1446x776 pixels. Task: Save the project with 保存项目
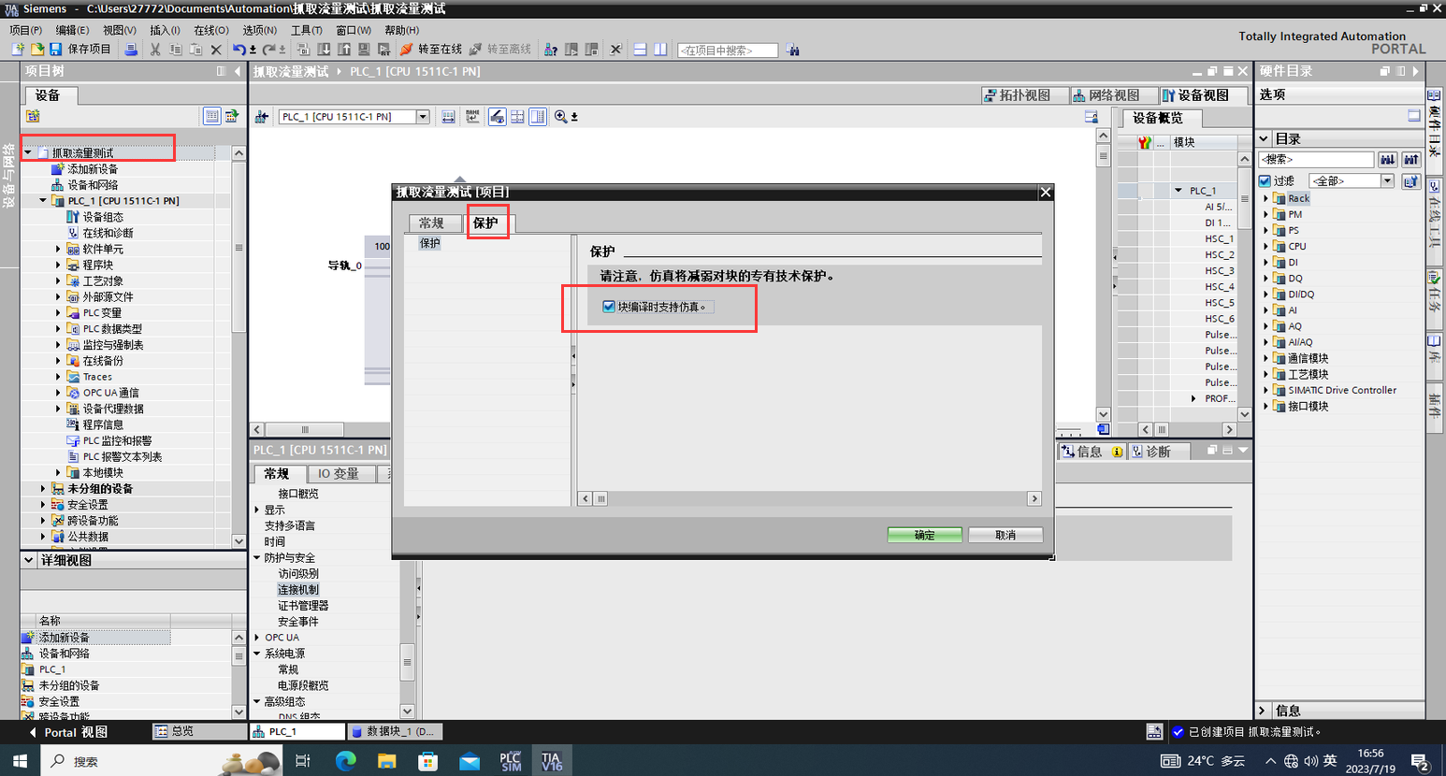(x=80, y=49)
